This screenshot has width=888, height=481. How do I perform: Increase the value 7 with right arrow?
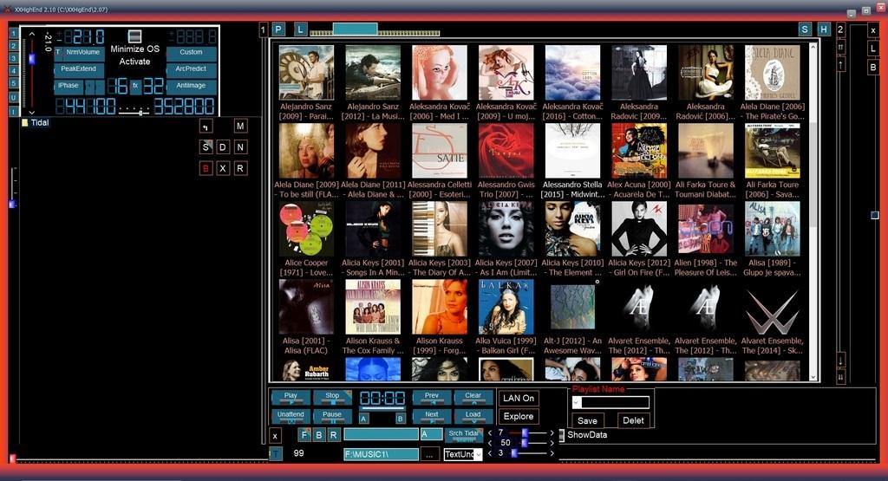[x=552, y=433]
